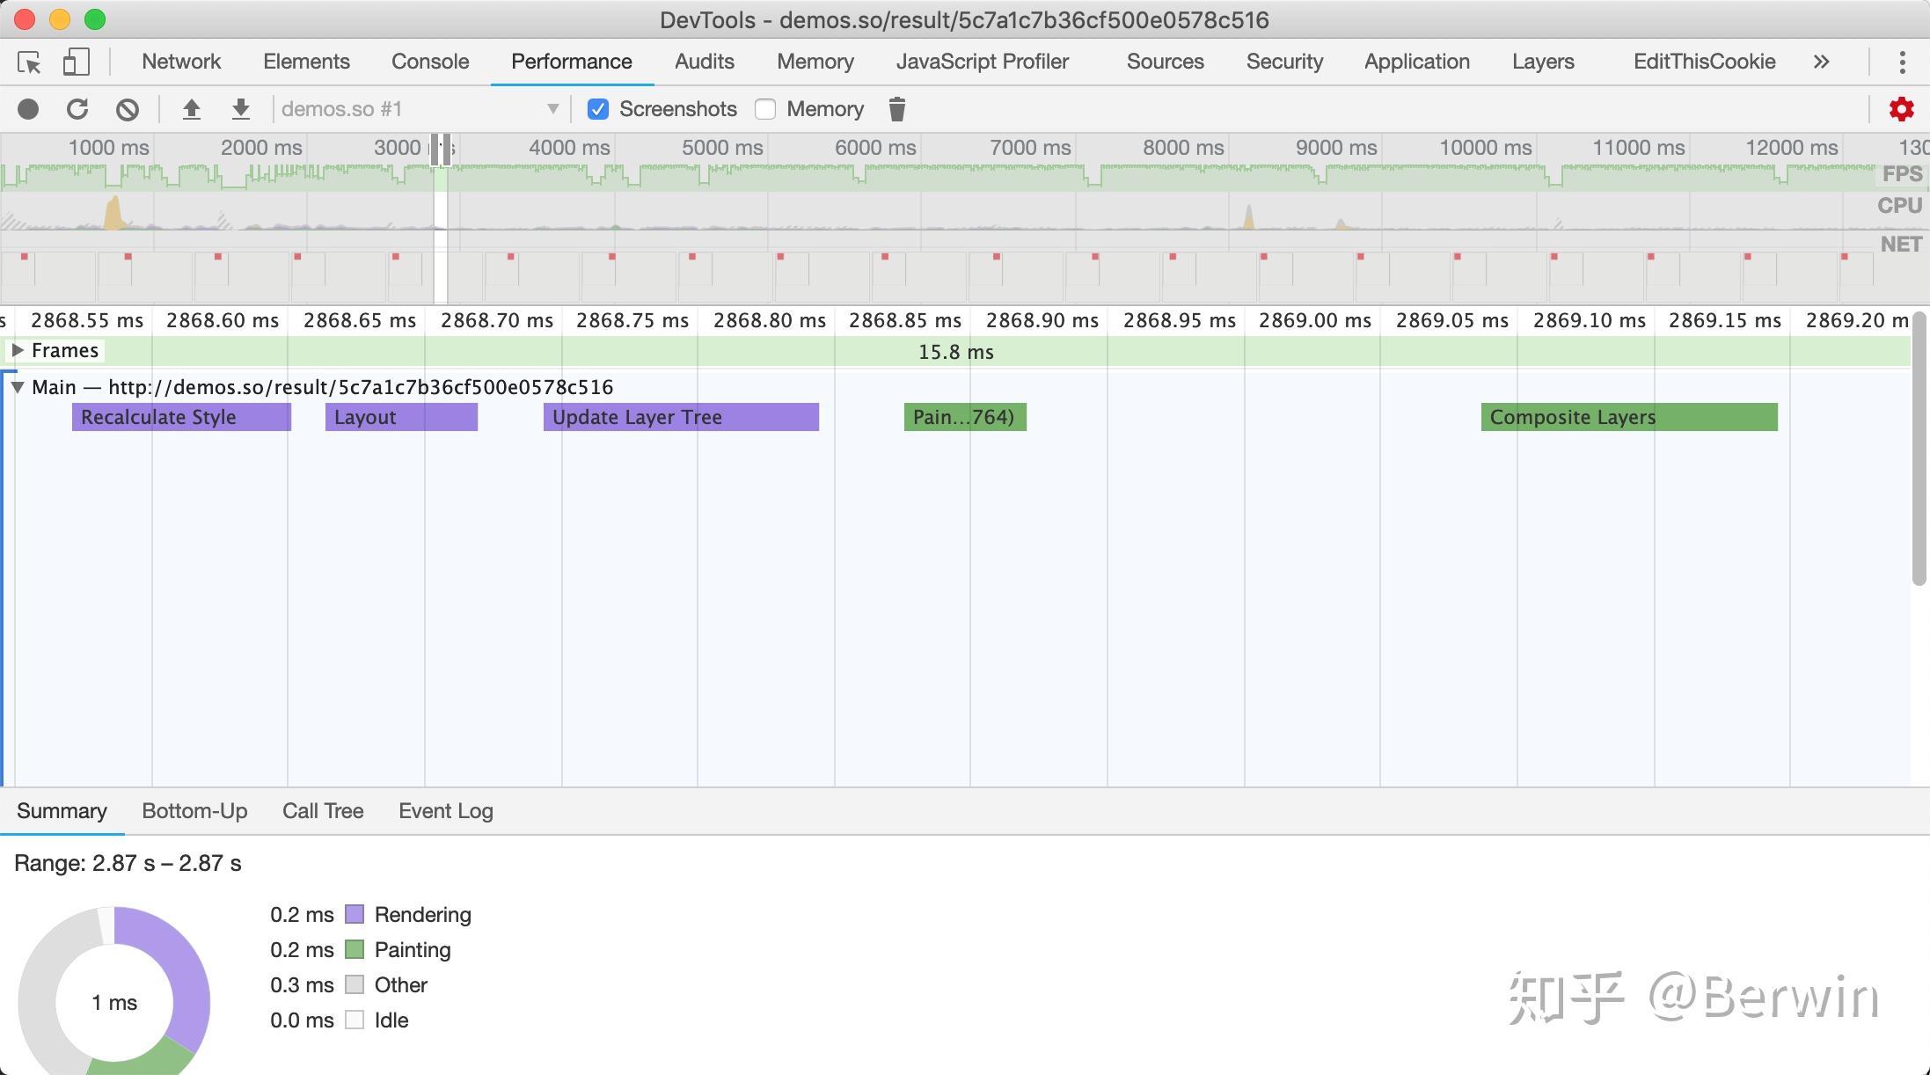This screenshot has height=1075, width=1930.
Task: Expand the Frames section
Action: coord(18,350)
